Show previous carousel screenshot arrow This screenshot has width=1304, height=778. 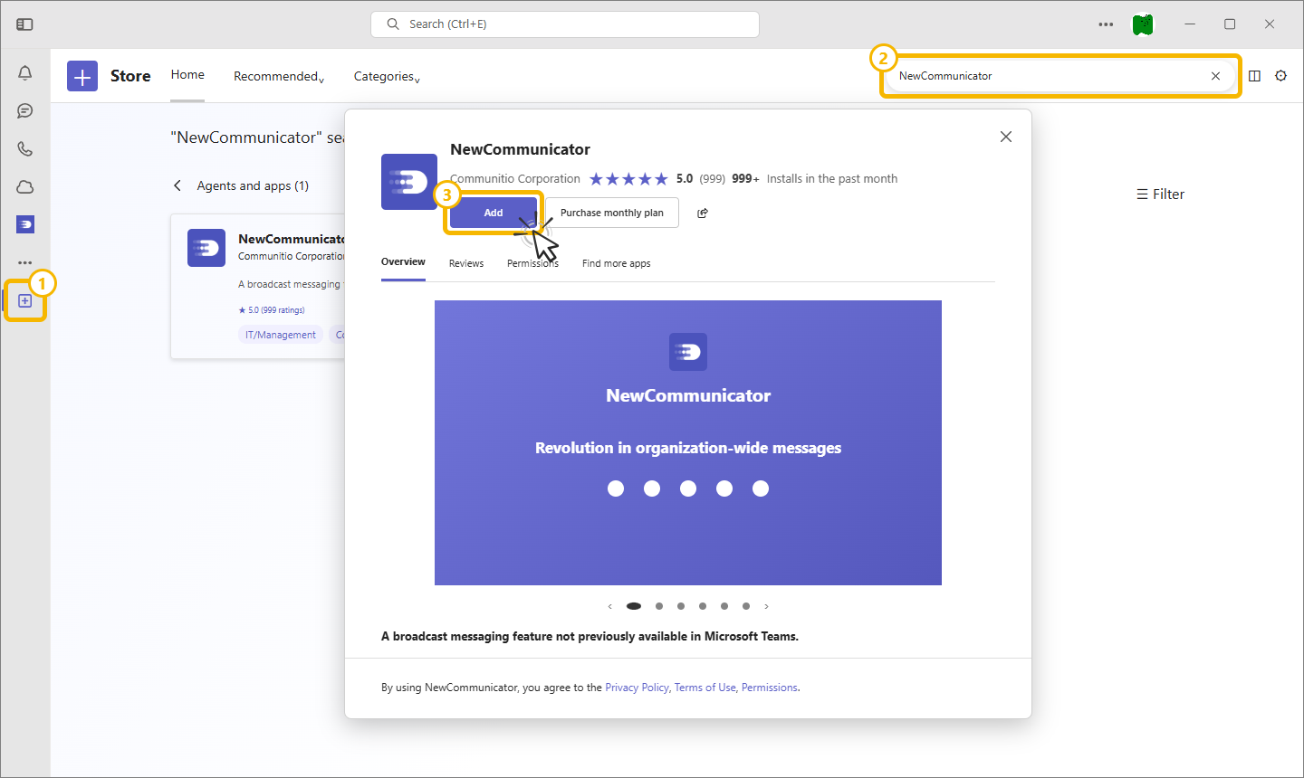click(610, 607)
